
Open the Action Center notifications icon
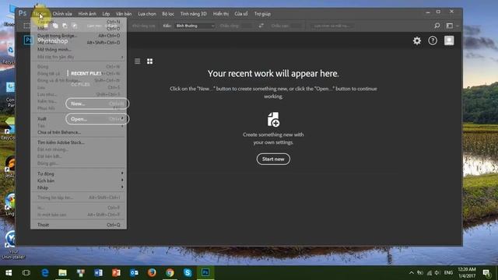click(486, 273)
